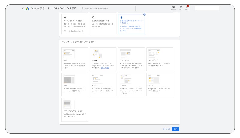Select the reach and awareness goal megaphone icon

[x=65, y=18]
